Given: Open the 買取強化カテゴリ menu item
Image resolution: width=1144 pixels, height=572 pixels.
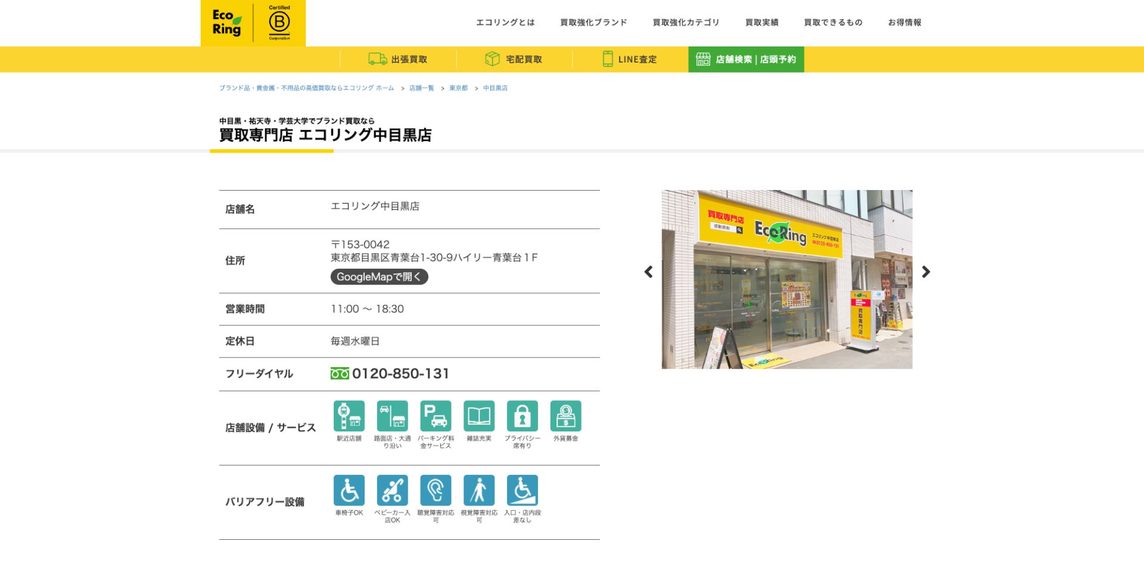Looking at the screenshot, I should click(x=686, y=23).
